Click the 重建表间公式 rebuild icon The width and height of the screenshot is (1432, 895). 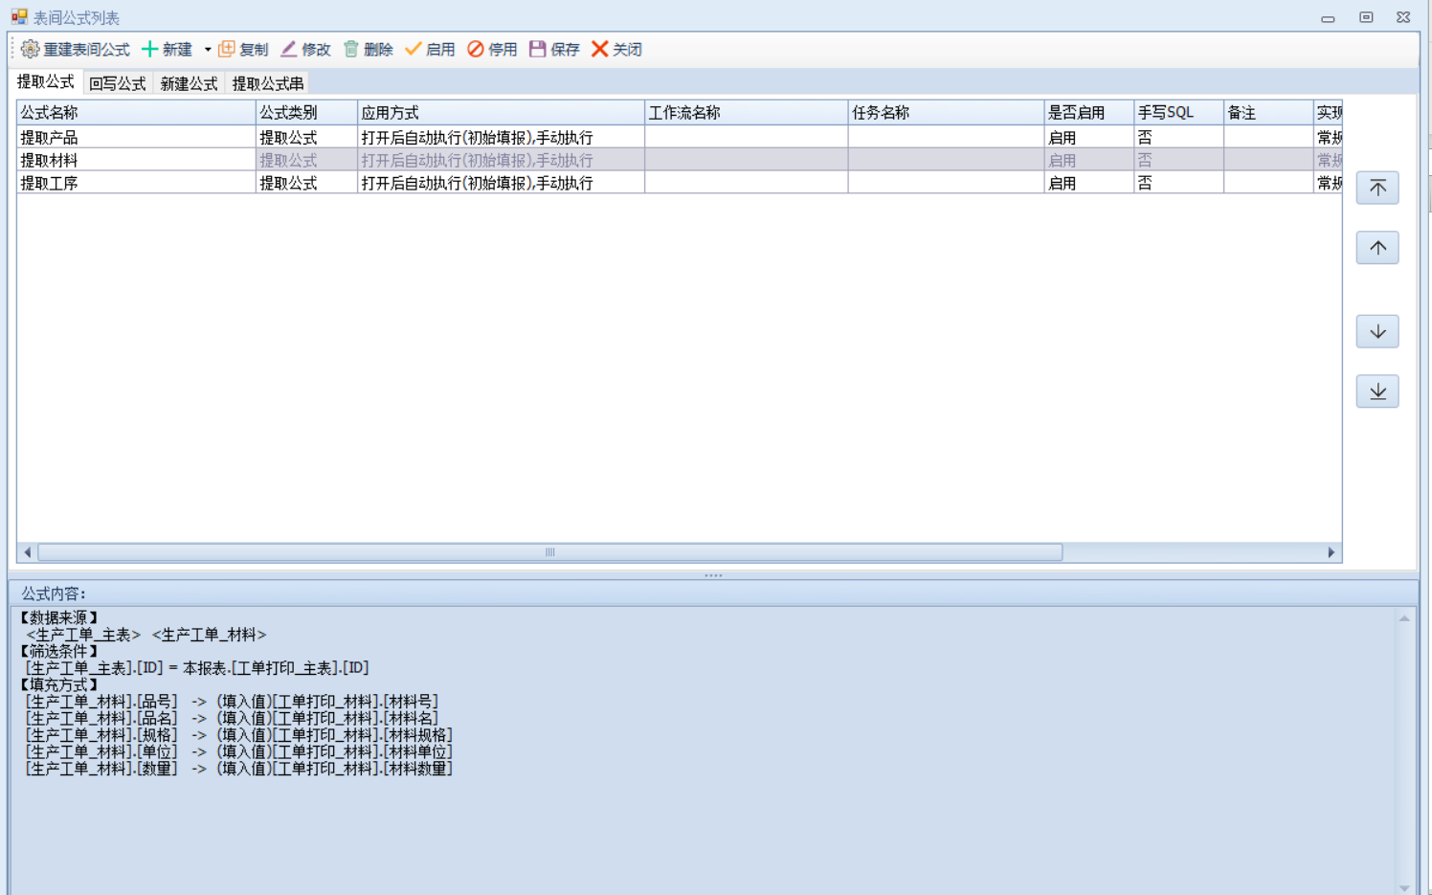pos(31,49)
